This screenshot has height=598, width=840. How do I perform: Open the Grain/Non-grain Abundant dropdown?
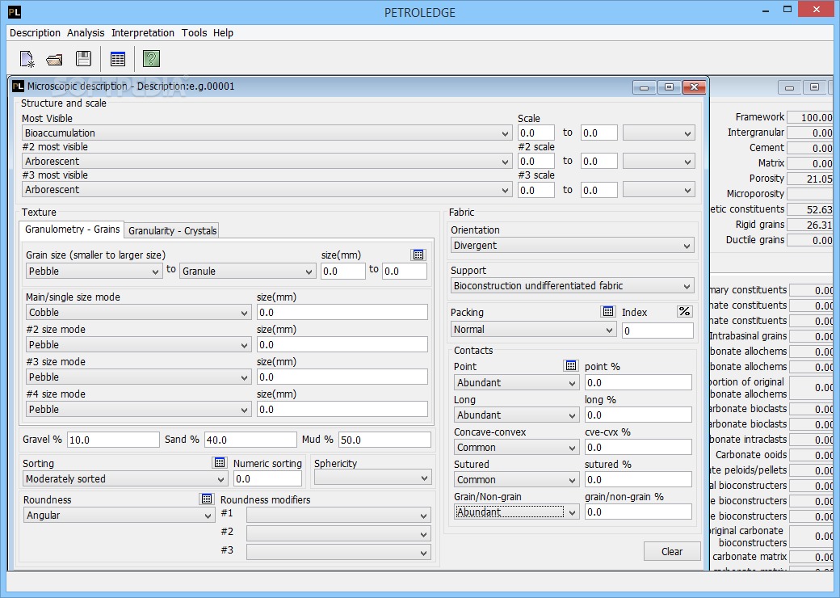[x=516, y=512]
